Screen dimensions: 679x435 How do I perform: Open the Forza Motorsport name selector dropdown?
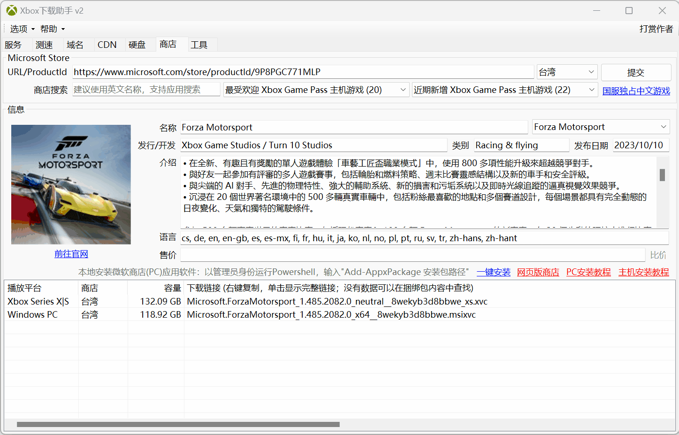(x=664, y=127)
